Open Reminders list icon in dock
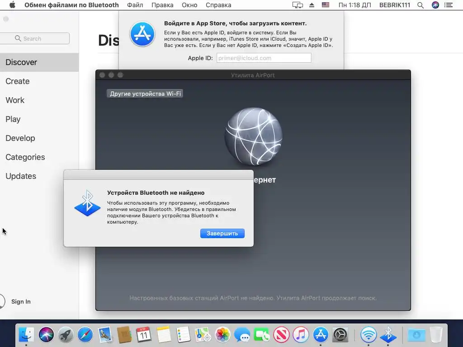463x347 pixels. point(183,335)
